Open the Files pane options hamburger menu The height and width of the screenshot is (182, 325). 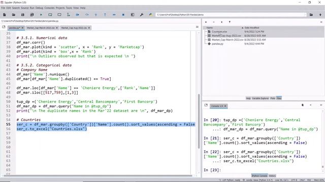pos(321,22)
